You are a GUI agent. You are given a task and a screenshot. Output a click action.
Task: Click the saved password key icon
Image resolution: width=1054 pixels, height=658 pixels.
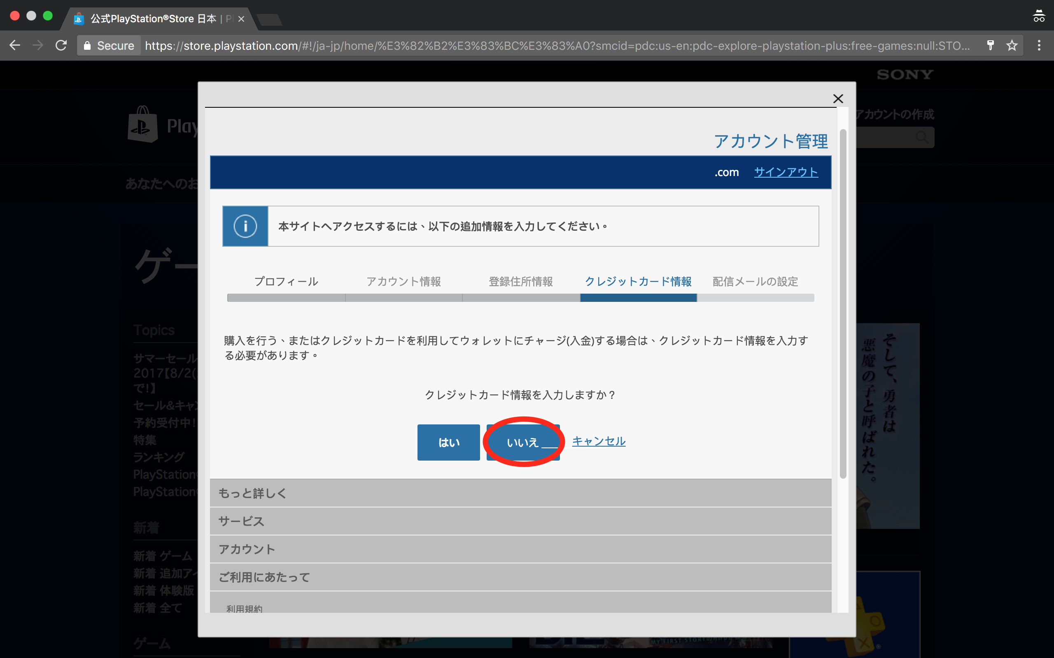pos(990,45)
